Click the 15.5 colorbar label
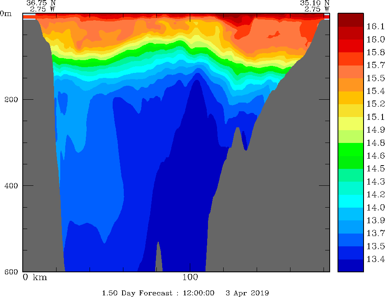Image resolution: width=385 pixels, height=297 pixels. point(376,78)
